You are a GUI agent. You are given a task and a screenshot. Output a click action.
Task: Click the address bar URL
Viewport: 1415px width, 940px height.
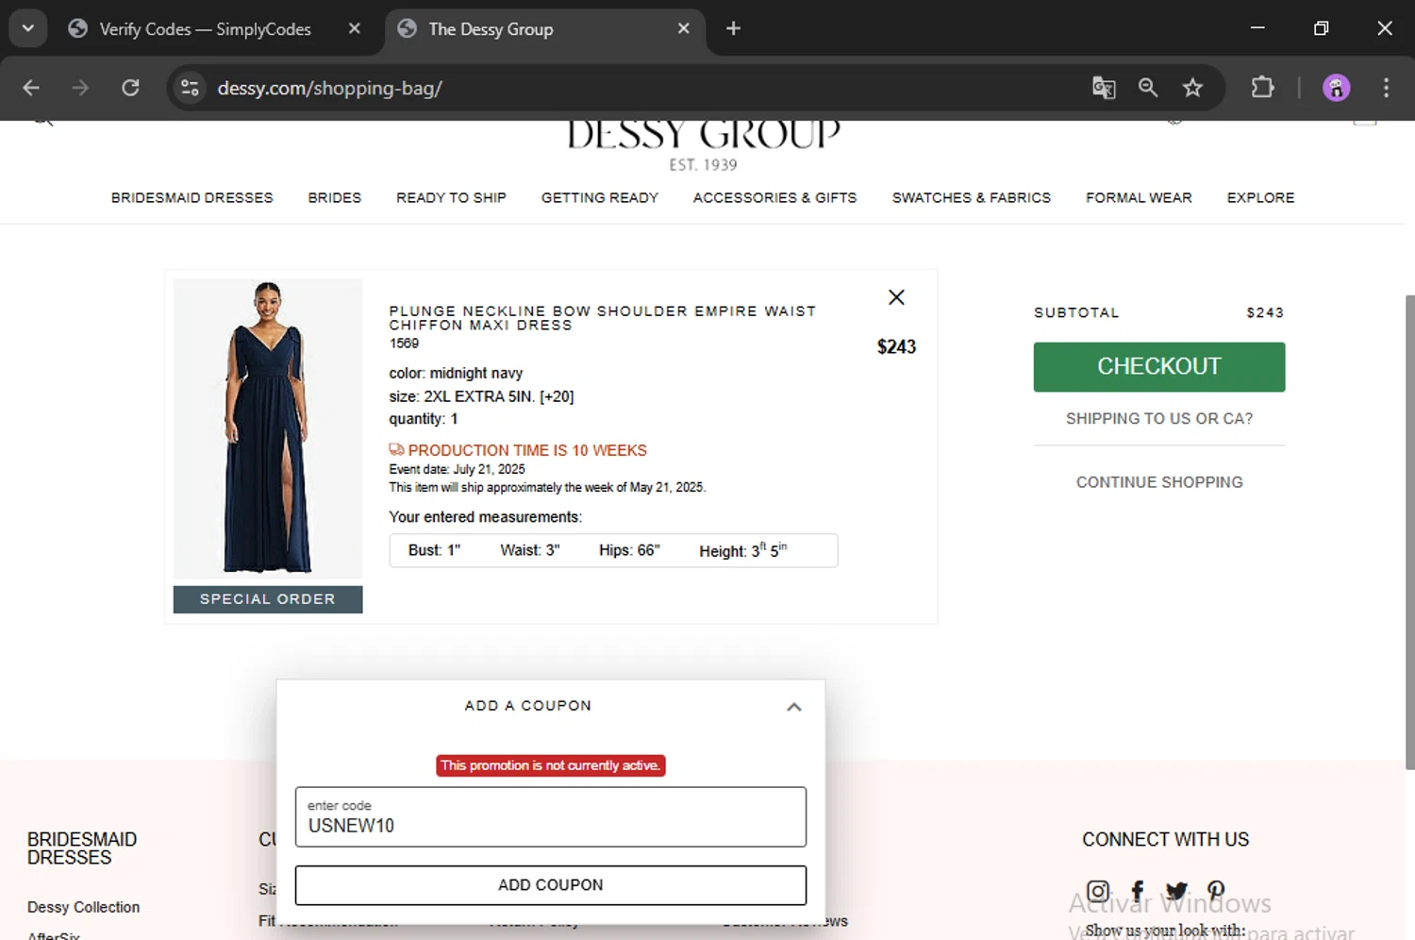click(329, 88)
